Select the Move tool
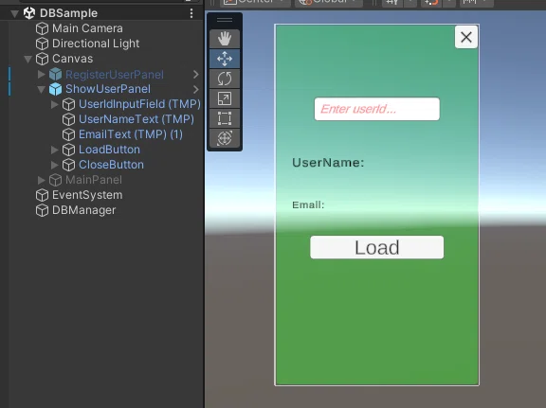This screenshot has height=408, width=546. (x=225, y=59)
